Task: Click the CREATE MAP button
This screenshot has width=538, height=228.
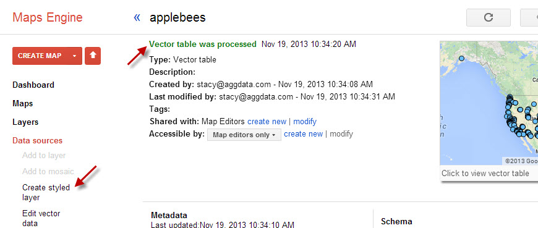Action: click(40, 56)
